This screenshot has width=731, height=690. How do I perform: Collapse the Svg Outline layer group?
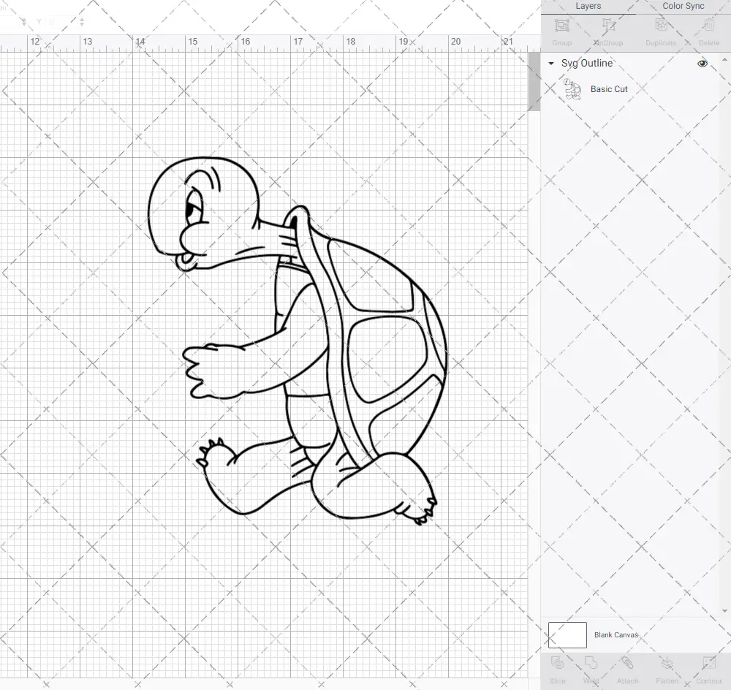click(x=551, y=64)
